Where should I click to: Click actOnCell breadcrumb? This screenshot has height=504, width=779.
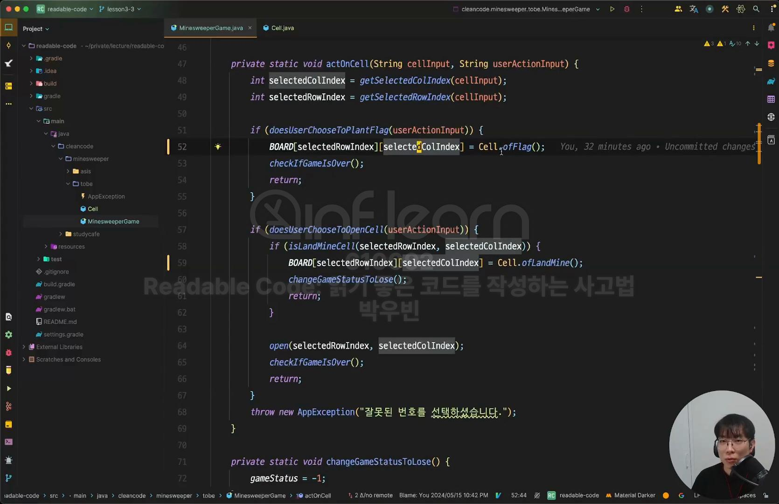(x=314, y=496)
